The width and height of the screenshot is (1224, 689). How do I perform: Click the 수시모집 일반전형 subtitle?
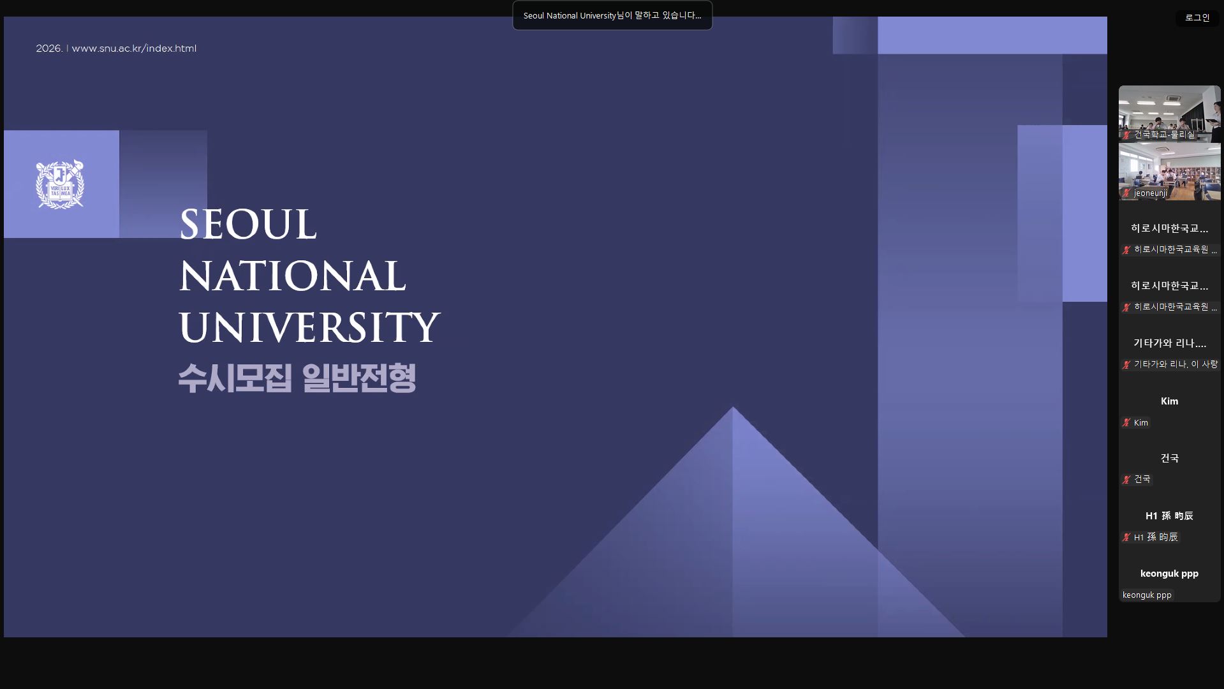(x=297, y=378)
